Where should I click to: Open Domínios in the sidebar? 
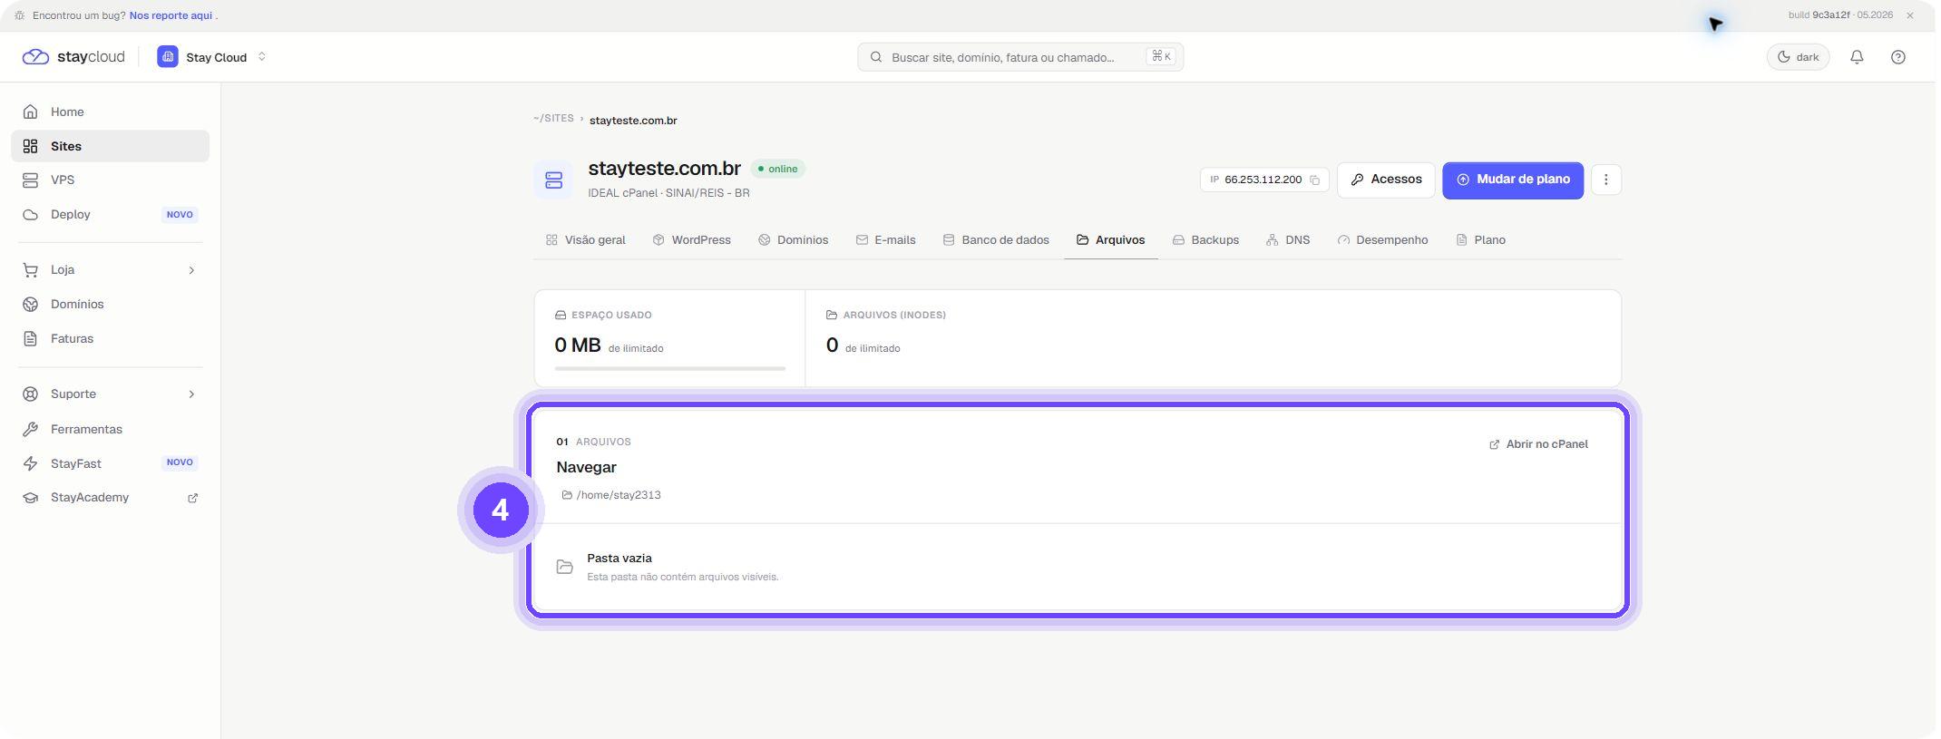point(111,304)
